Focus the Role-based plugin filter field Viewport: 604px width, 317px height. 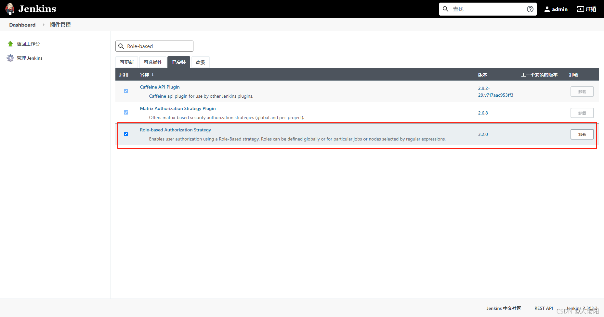(x=154, y=46)
